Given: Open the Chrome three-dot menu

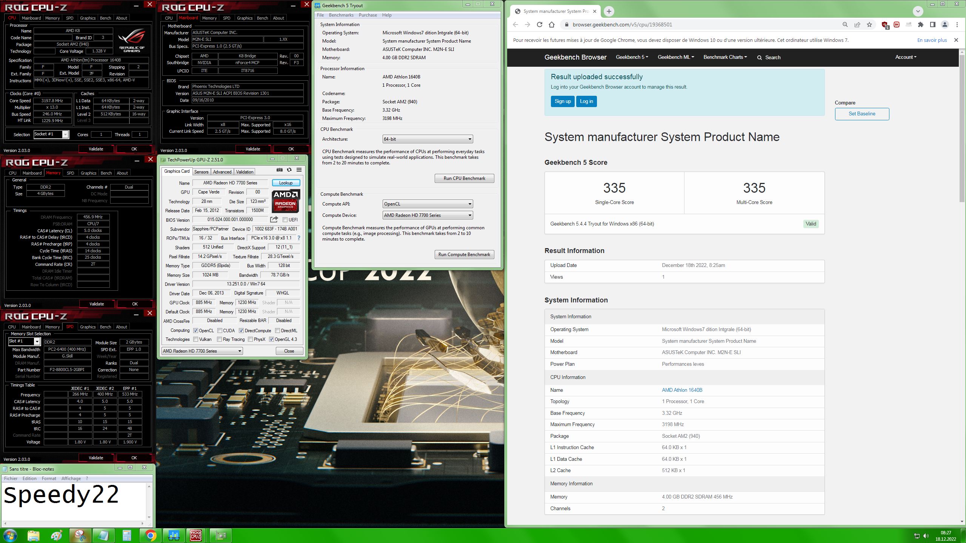Looking at the screenshot, I should tap(957, 25).
